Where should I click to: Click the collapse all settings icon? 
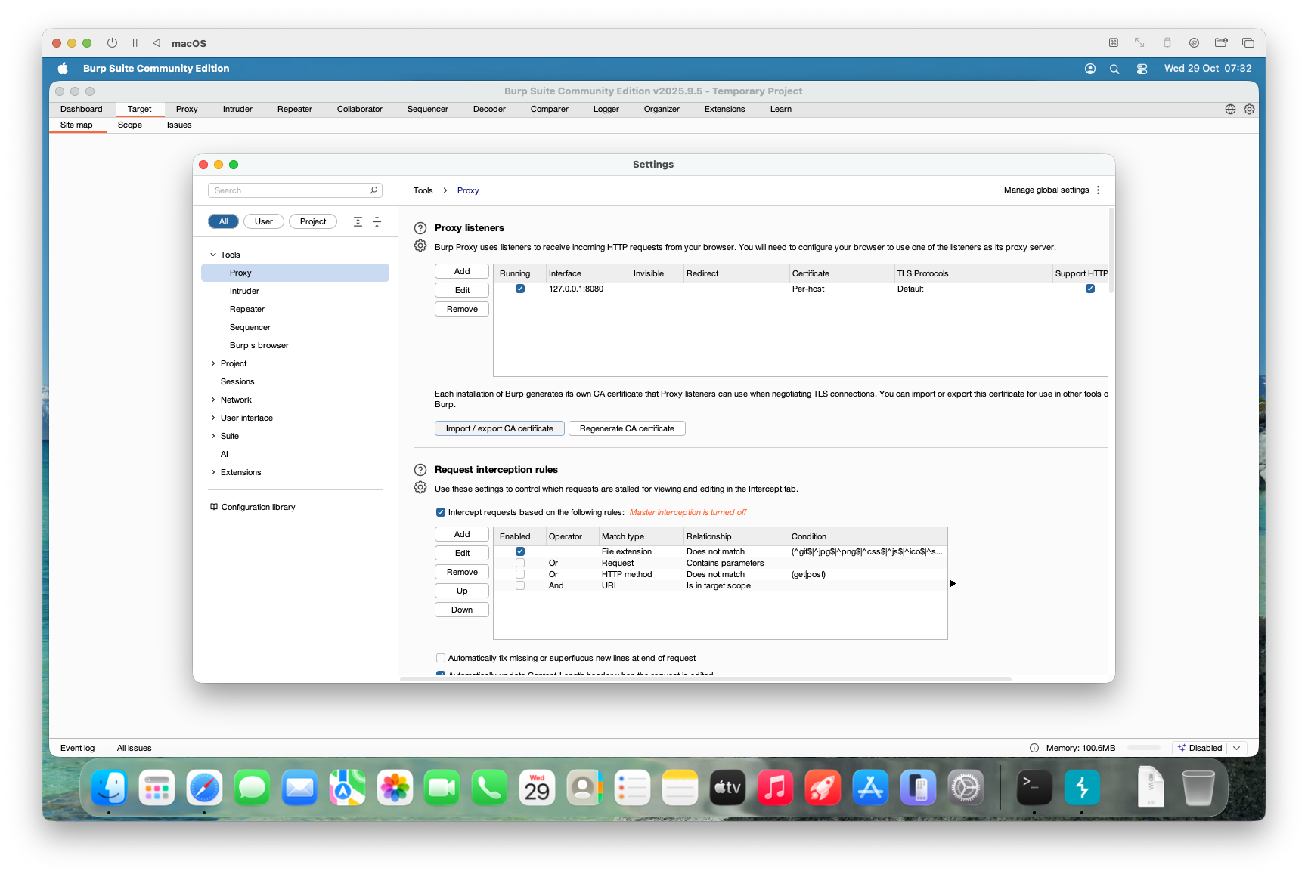click(377, 221)
